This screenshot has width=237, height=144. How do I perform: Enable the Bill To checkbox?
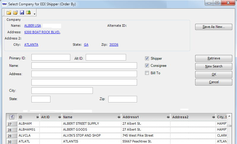coord(147,73)
